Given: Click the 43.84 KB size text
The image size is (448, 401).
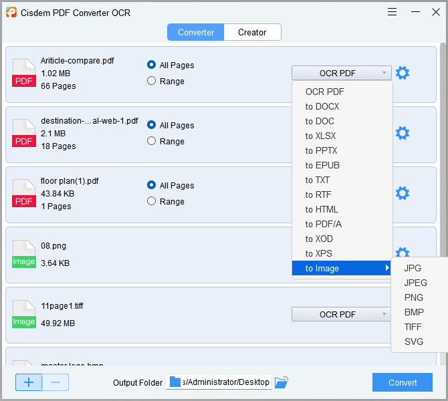Looking at the screenshot, I should pos(58,194).
